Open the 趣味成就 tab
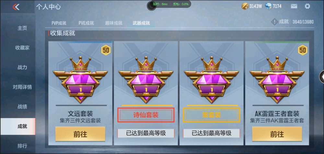This screenshot has width=324, height=154. click(x=114, y=23)
